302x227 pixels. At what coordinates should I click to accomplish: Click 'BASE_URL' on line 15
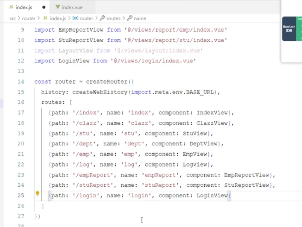(x=200, y=92)
